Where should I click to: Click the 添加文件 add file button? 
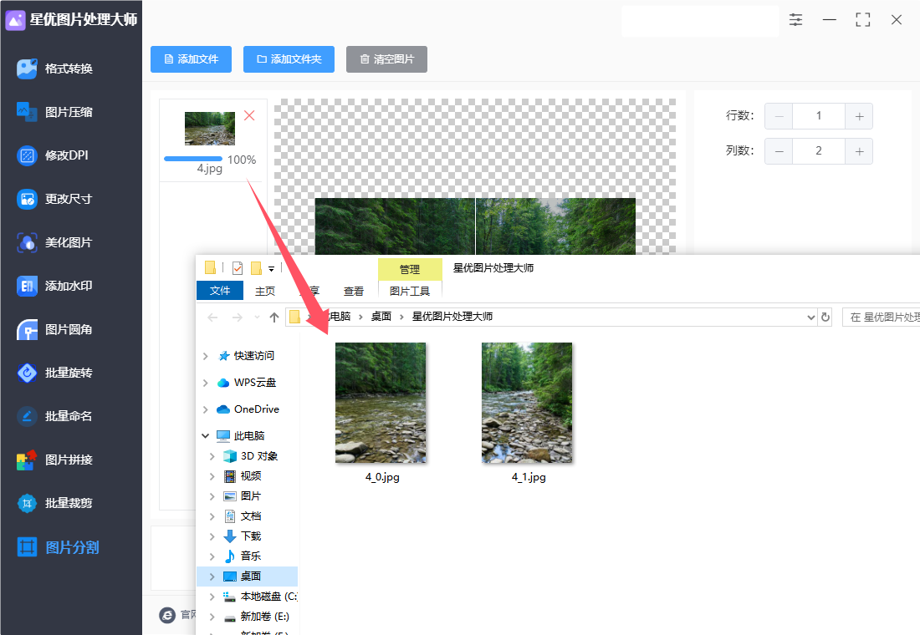tap(191, 59)
